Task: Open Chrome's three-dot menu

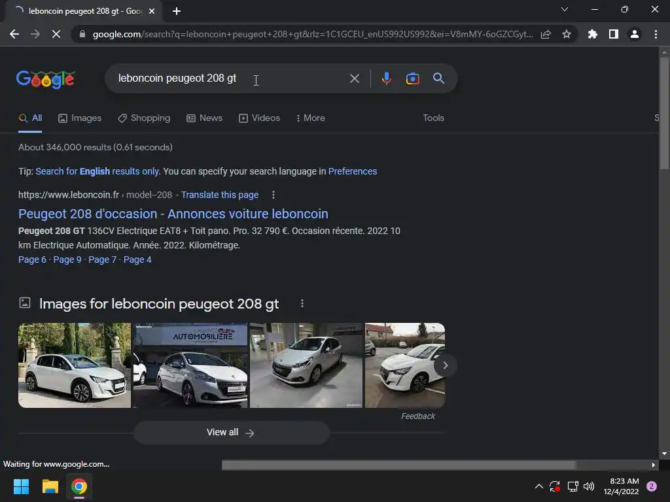Action: coord(656,34)
